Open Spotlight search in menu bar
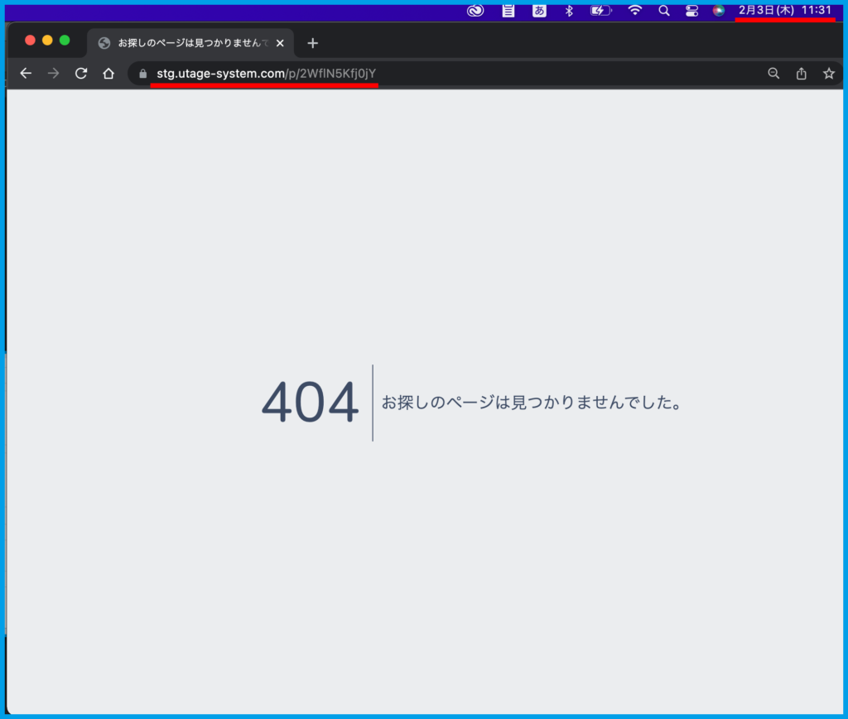 pyautogui.click(x=663, y=10)
